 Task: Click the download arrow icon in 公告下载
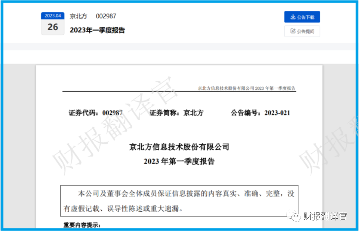click(x=293, y=17)
